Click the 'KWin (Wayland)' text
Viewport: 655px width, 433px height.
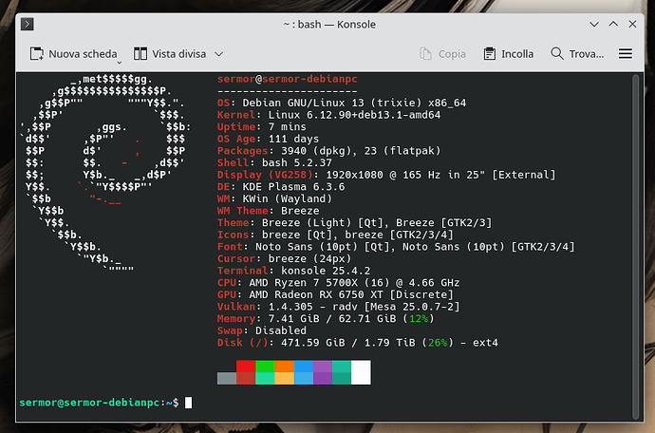287,198
